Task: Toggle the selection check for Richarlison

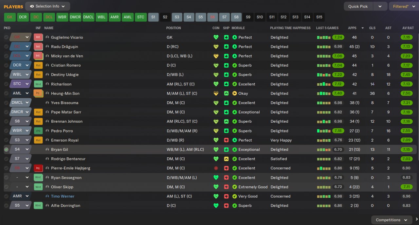Action: pyautogui.click(x=6, y=84)
